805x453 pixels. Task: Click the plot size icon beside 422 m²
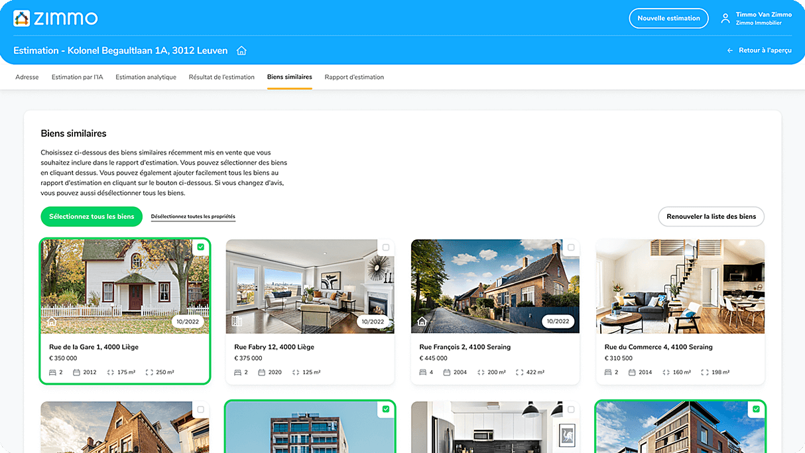[x=520, y=372]
